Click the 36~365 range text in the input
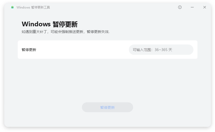Viewport: 215px width, 132px height. [x=161, y=50]
